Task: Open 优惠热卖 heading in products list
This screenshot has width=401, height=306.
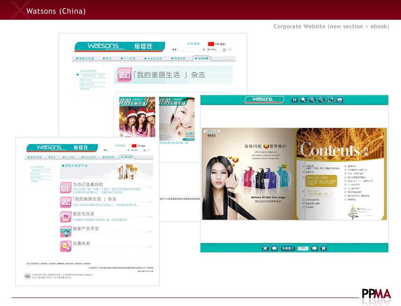Action: click(x=81, y=243)
